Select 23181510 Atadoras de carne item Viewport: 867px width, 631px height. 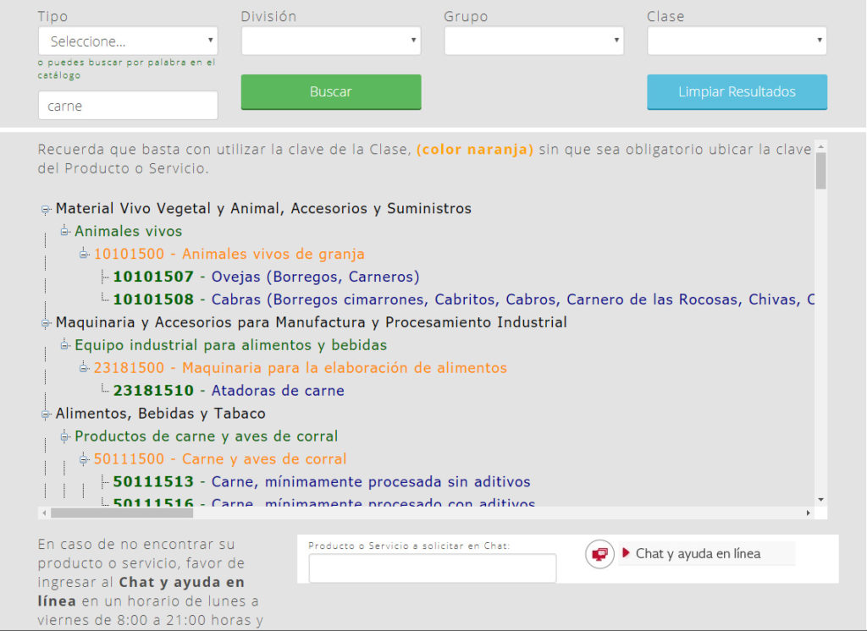pyautogui.click(x=229, y=392)
